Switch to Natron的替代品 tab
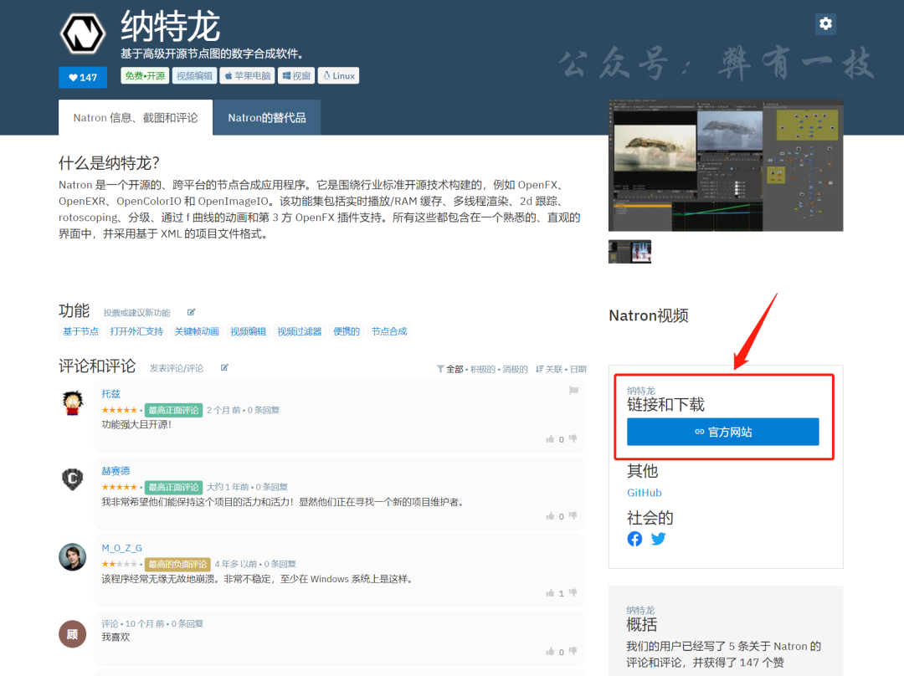The image size is (904, 676). click(267, 118)
